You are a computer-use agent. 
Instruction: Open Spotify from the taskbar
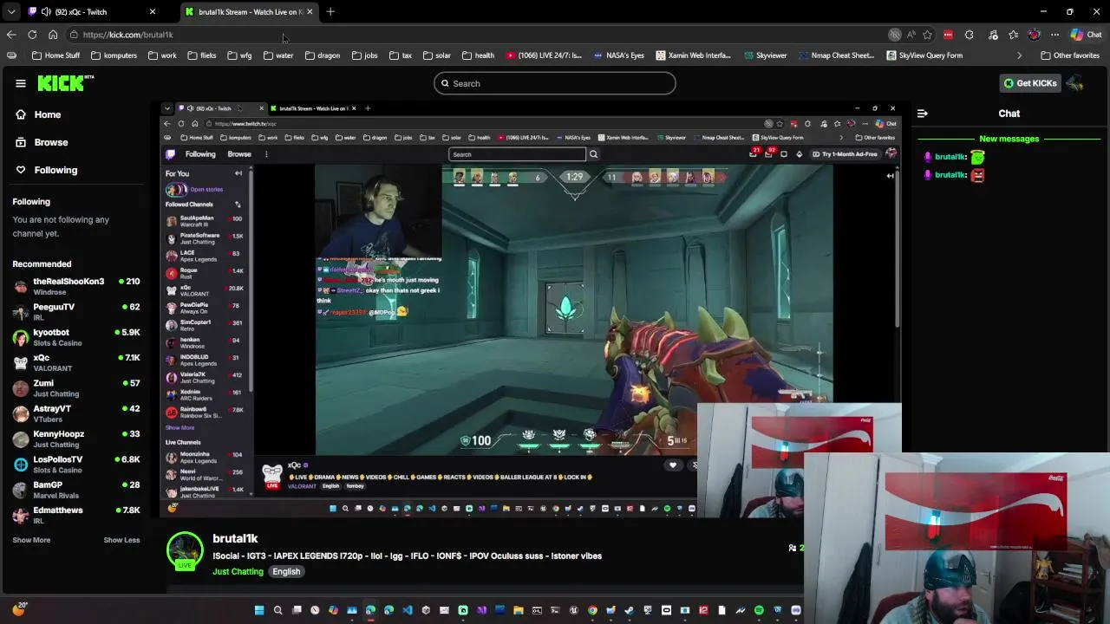pos(759,610)
